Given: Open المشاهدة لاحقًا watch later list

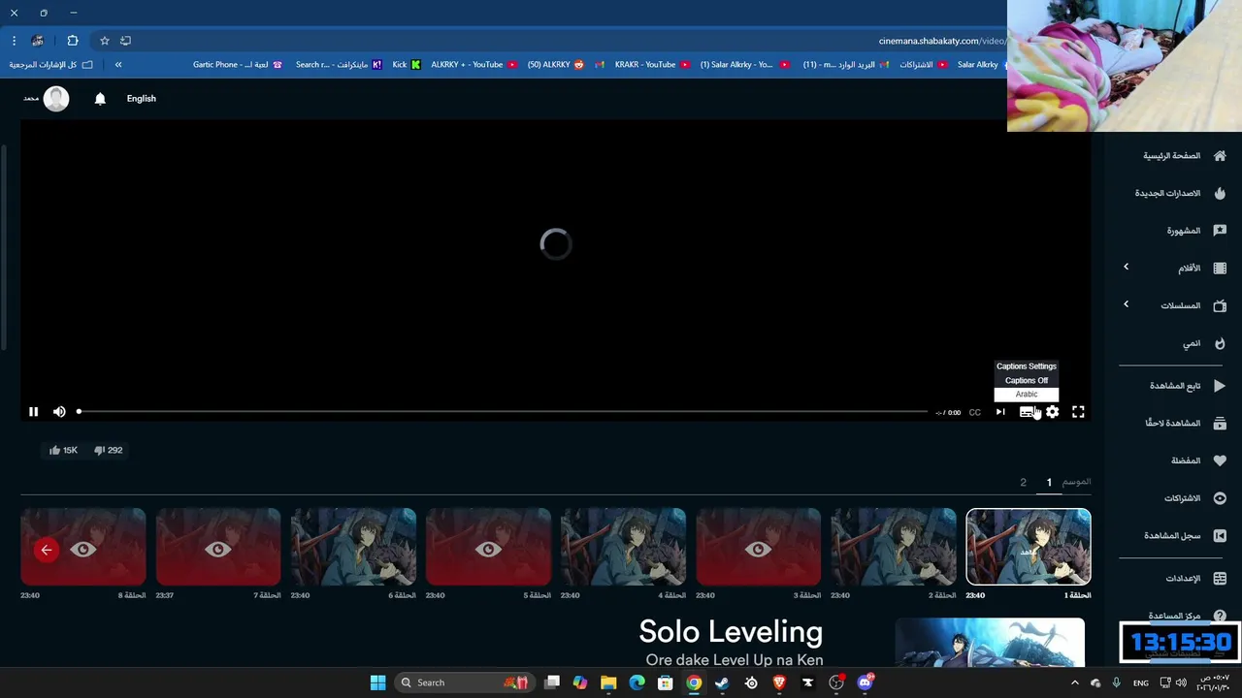Looking at the screenshot, I should tap(1186, 424).
